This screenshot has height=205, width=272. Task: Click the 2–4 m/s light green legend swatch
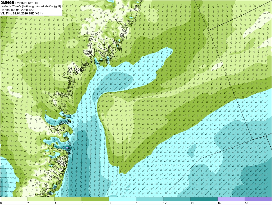click(41, 199)
